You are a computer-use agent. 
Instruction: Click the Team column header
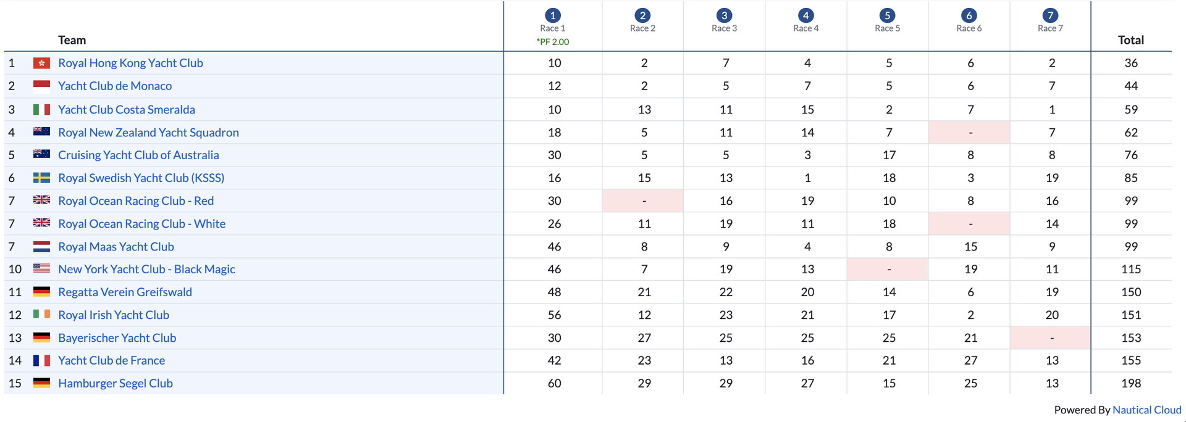click(72, 40)
